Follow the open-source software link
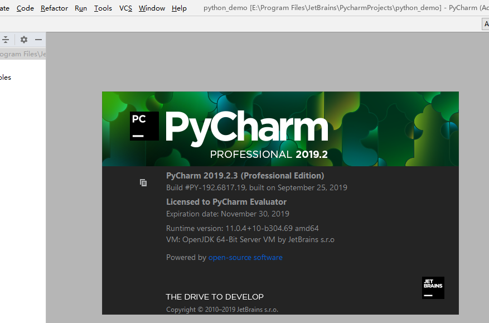 pos(245,258)
